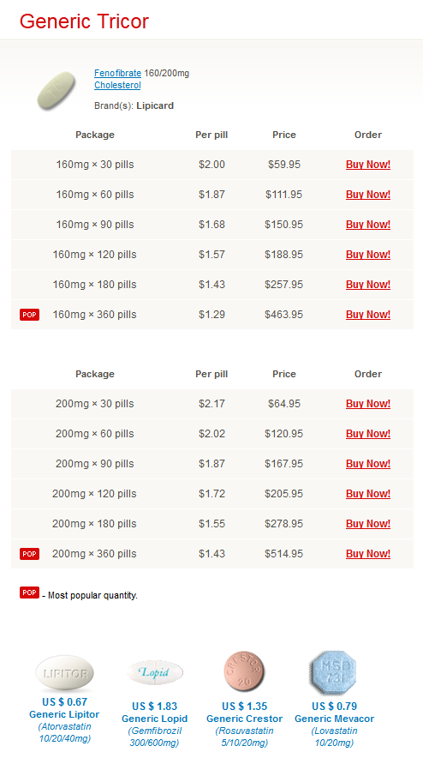This screenshot has width=423, height=764.
Task: Open the Generic Crestor product link
Action: 244,719
